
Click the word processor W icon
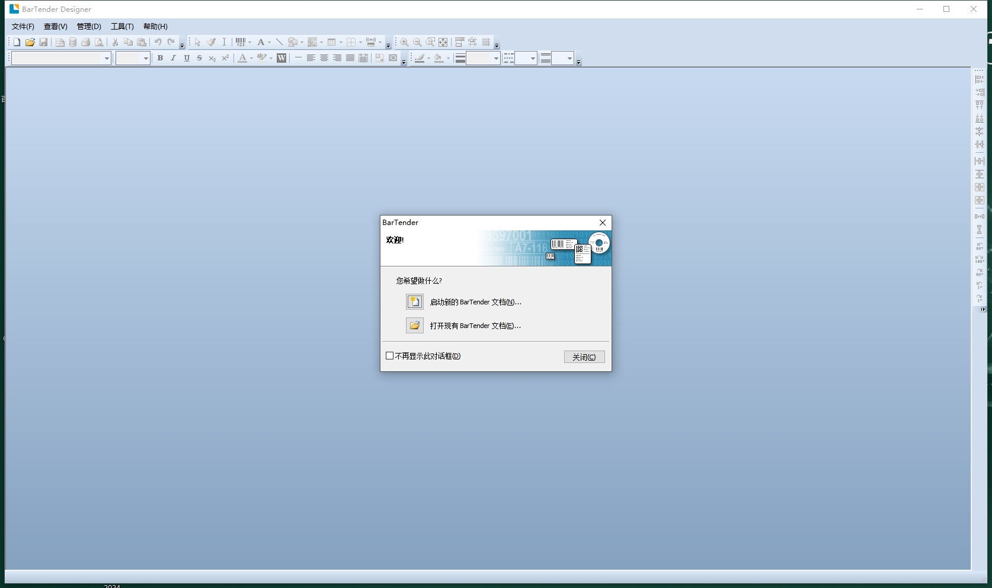[x=281, y=58]
